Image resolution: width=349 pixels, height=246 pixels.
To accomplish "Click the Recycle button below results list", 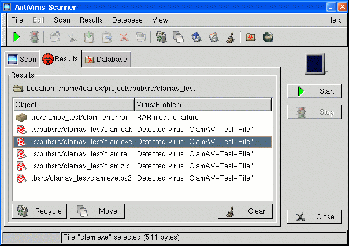I will [x=40, y=211].
